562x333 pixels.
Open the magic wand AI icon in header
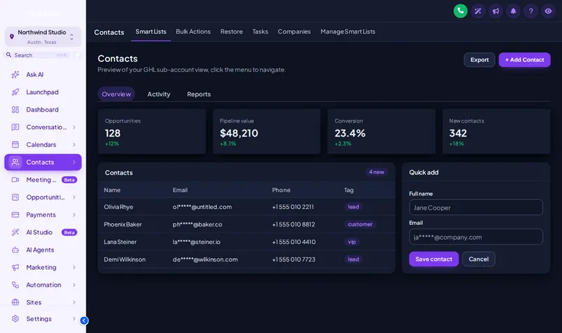point(478,11)
